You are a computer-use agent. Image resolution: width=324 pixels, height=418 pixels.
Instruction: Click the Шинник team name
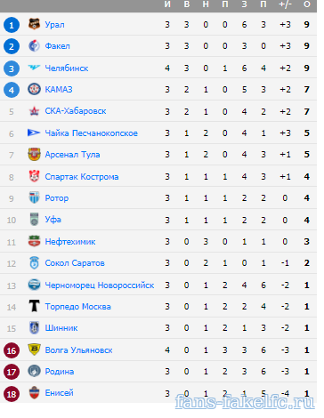coord(61,328)
